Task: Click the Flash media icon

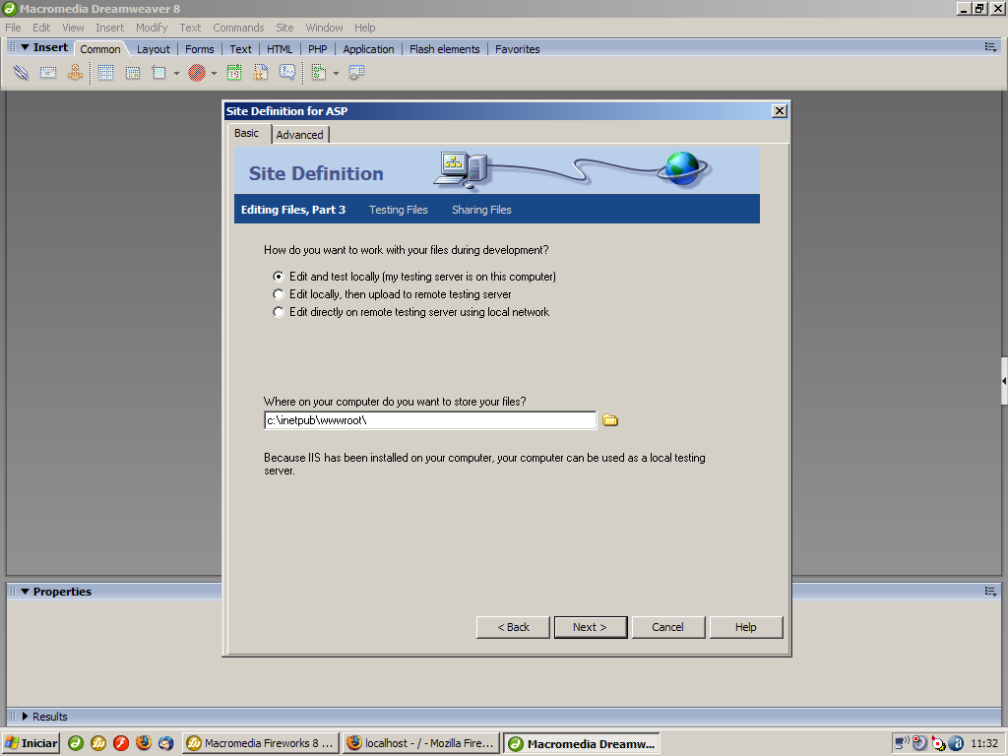Action: (x=197, y=73)
